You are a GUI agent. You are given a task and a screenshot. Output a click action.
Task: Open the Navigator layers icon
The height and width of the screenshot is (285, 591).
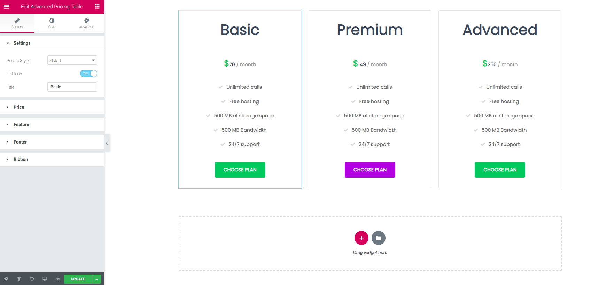(19, 279)
